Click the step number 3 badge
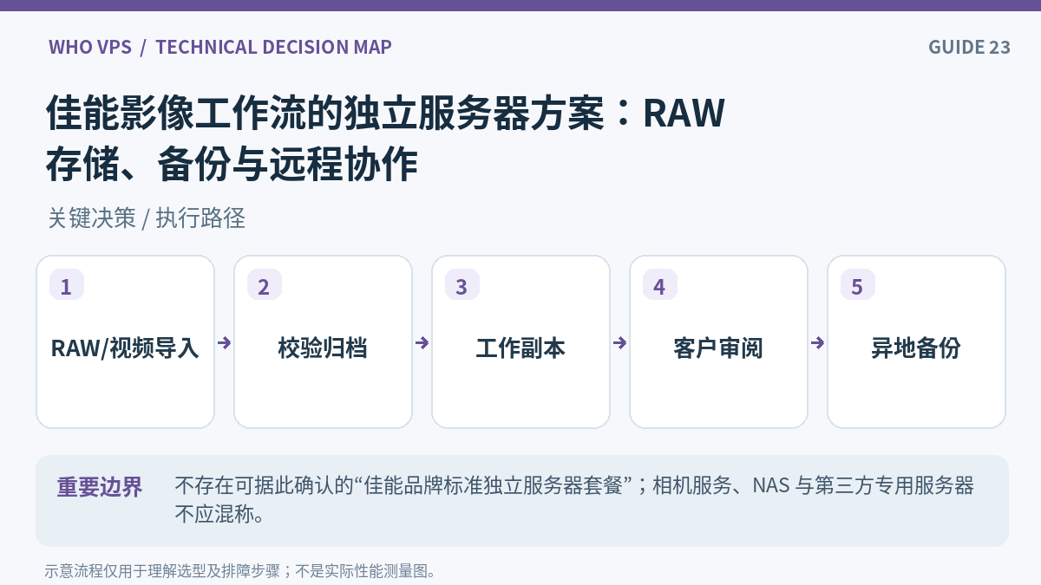 [462, 285]
